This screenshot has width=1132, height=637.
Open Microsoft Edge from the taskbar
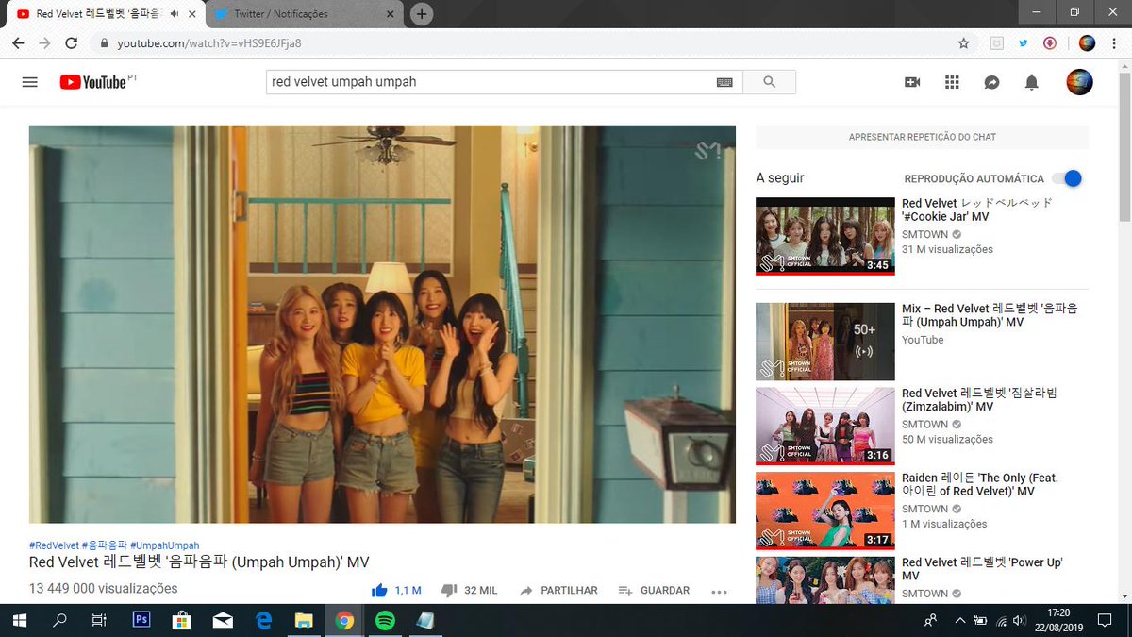pyautogui.click(x=263, y=620)
